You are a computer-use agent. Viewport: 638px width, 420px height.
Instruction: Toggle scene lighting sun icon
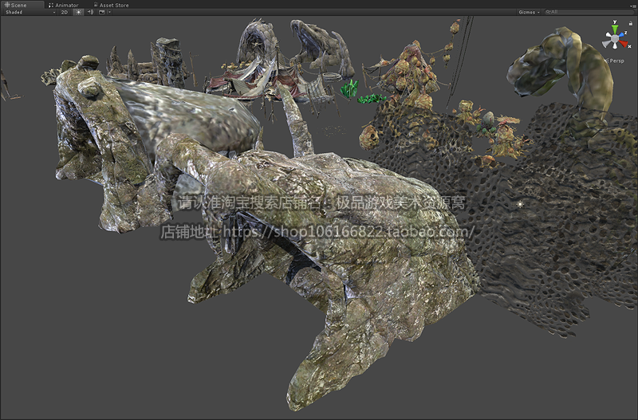coord(78,12)
